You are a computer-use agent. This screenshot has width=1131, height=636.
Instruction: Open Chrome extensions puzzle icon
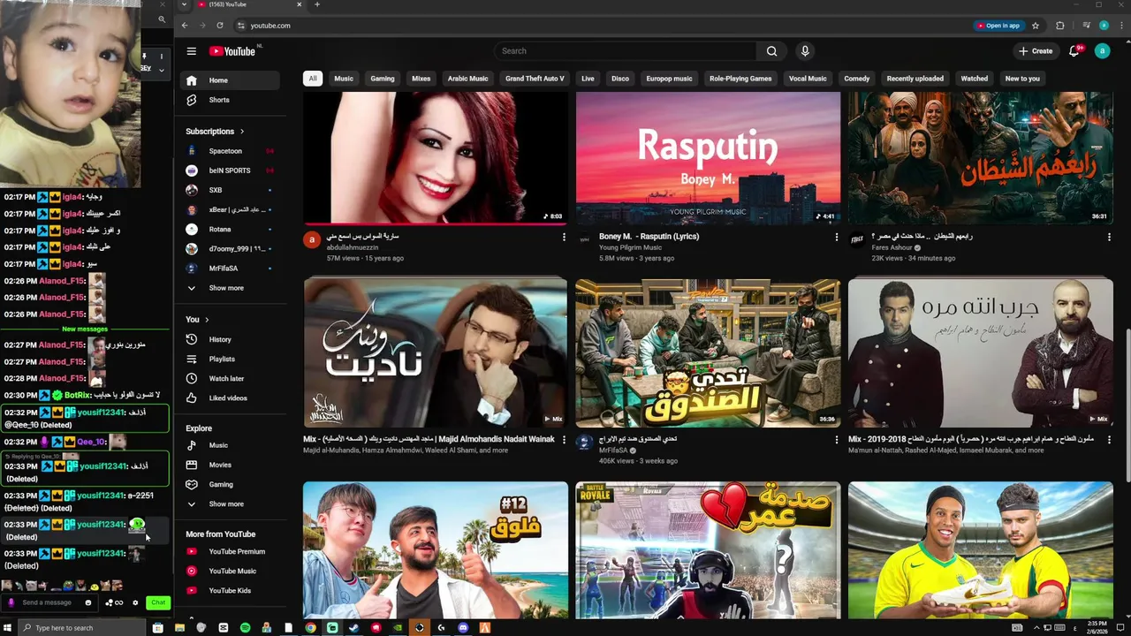(x=1060, y=26)
